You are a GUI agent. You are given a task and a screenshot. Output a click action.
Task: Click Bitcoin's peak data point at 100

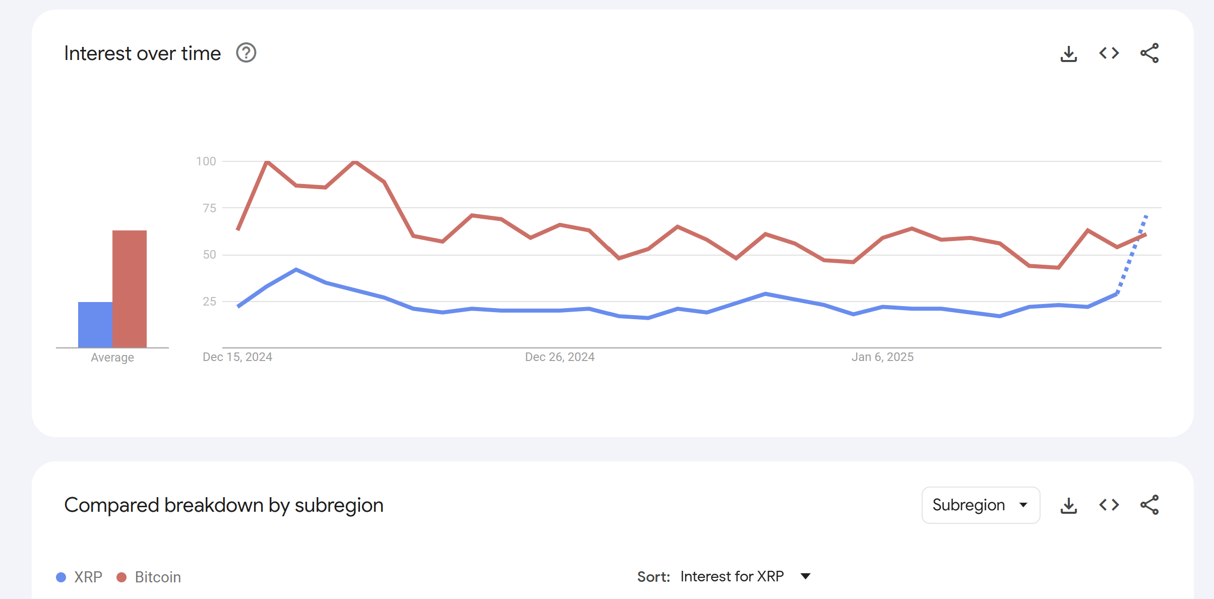click(267, 161)
